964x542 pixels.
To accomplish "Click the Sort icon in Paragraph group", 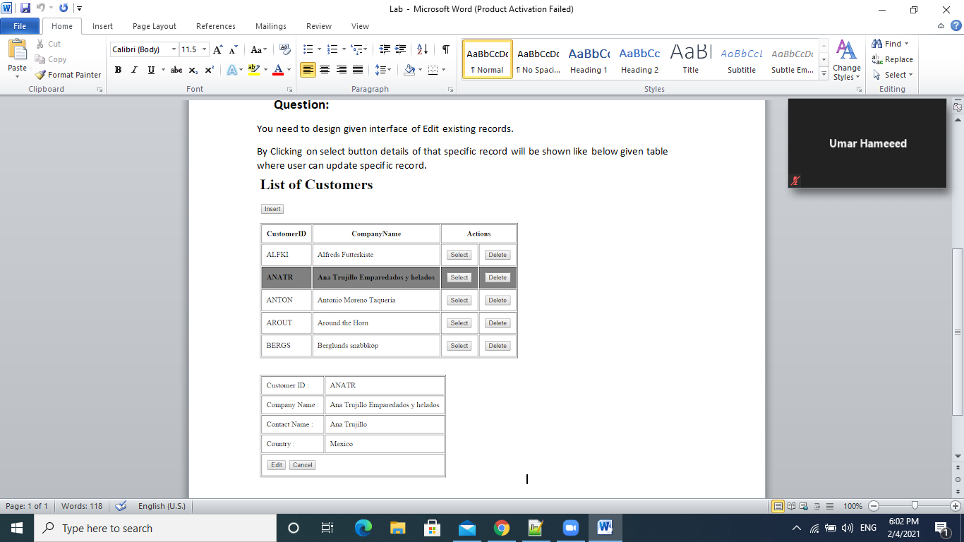I will click(x=421, y=49).
